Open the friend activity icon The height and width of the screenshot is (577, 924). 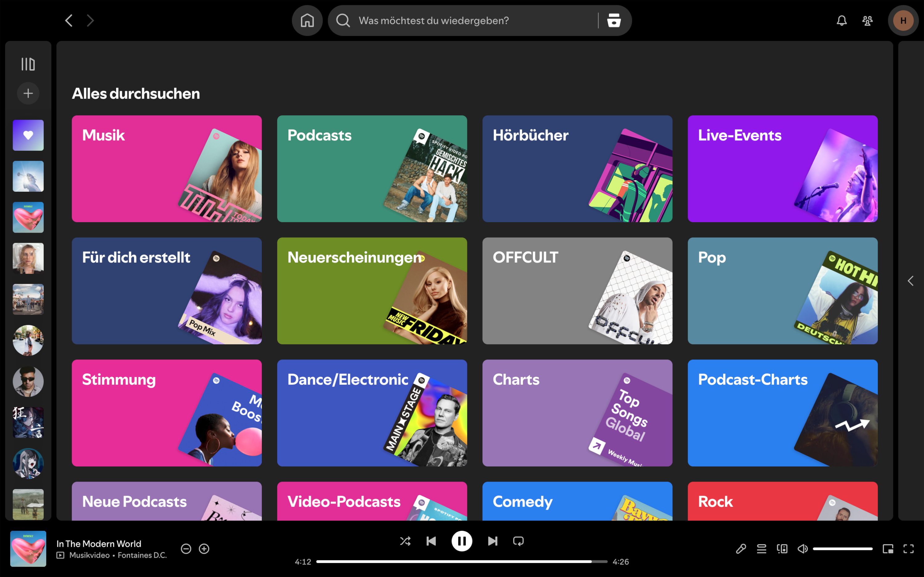coord(867,21)
